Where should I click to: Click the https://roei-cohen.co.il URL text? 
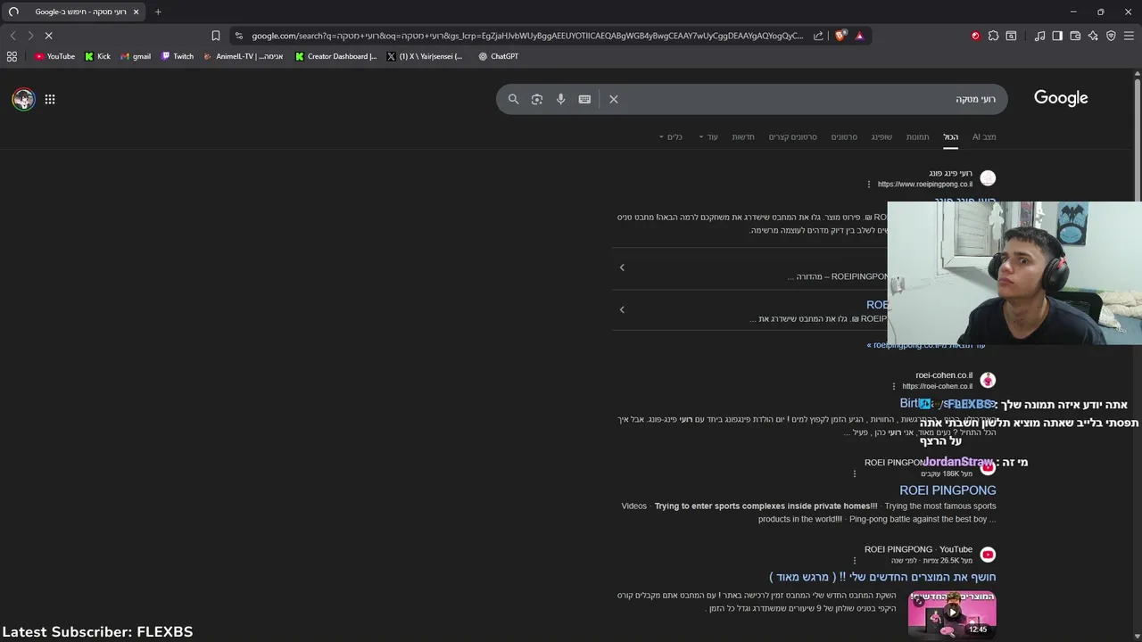coord(937,386)
